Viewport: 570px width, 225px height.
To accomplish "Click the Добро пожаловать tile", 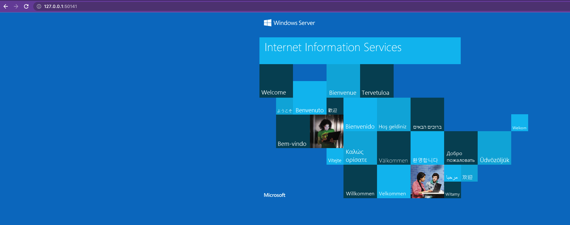I will pos(461,148).
